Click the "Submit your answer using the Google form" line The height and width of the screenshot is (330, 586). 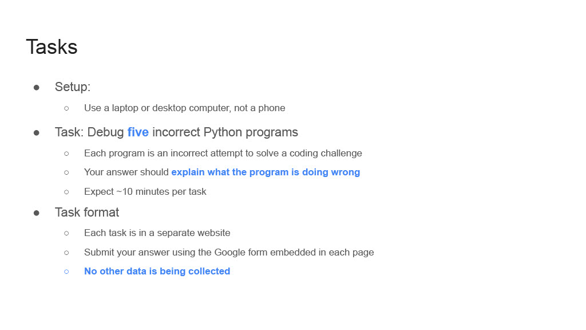(229, 252)
